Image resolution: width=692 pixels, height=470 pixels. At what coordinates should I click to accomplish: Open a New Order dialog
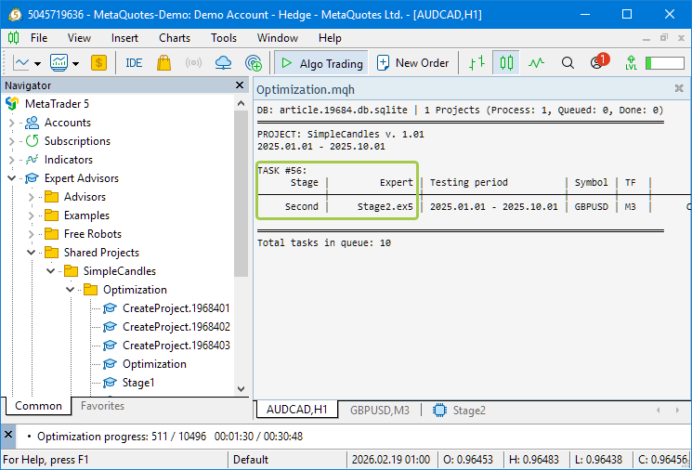tap(412, 62)
